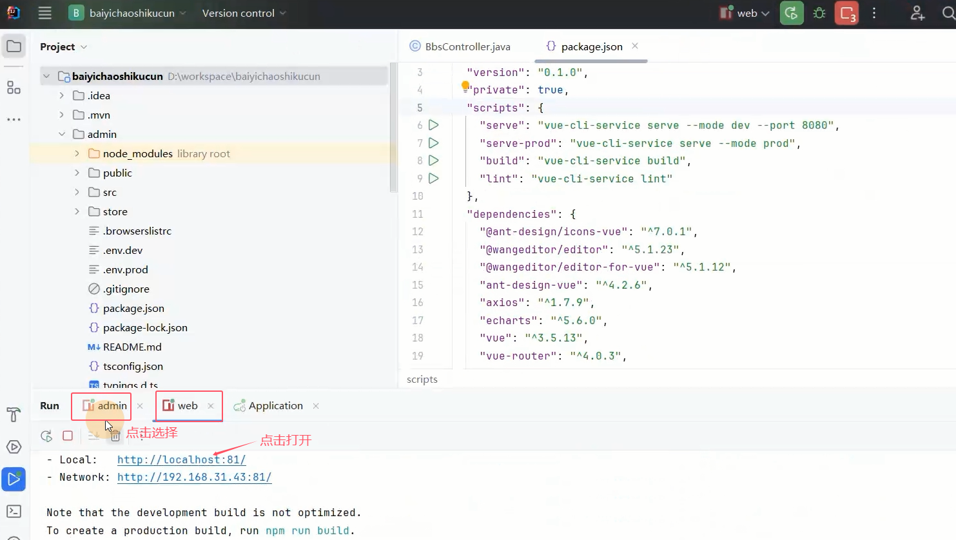Viewport: 956px width, 540px height.
Task: Rerun the web app with the green rerun button
Action: pos(792,13)
